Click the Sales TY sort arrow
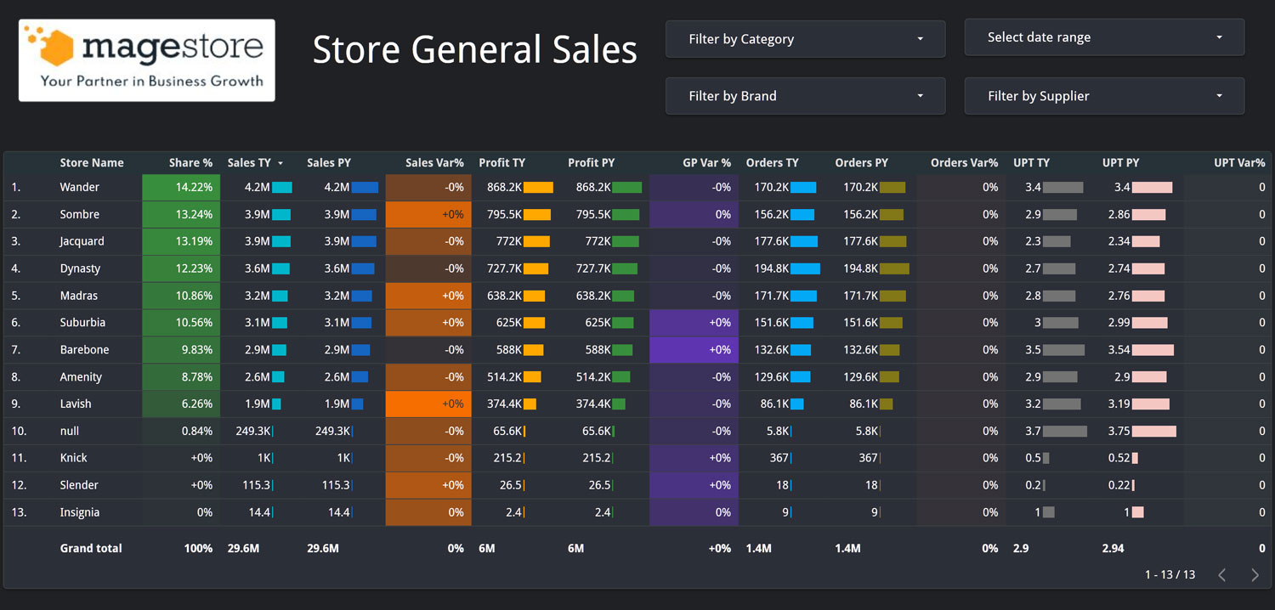This screenshot has width=1275, height=610. (280, 163)
